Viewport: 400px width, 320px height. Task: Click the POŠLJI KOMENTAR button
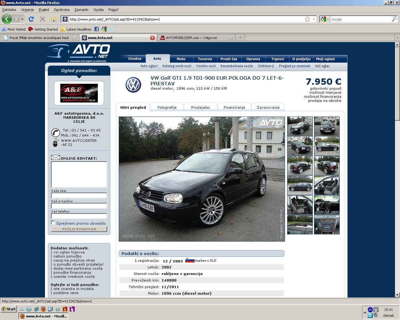pyautogui.click(x=79, y=229)
